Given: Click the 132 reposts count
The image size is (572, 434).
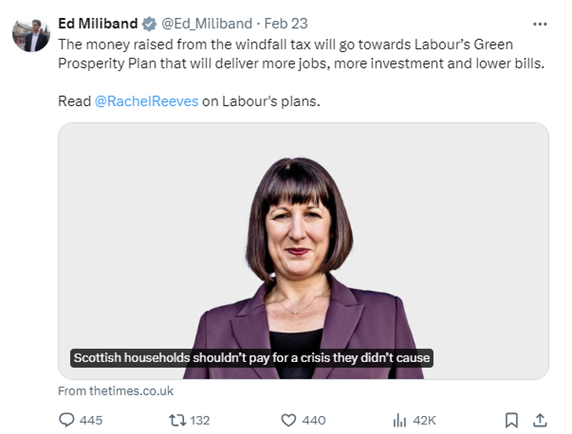Looking at the screenshot, I should 200,420.
